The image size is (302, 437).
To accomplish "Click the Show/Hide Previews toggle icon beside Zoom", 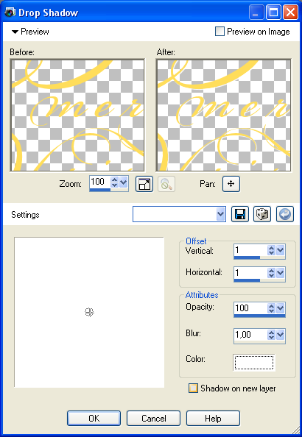I will click(144, 184).
